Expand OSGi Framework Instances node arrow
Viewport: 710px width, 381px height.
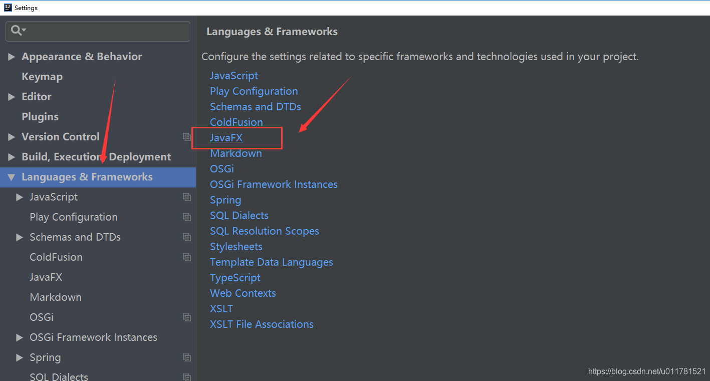click(20, 337)
